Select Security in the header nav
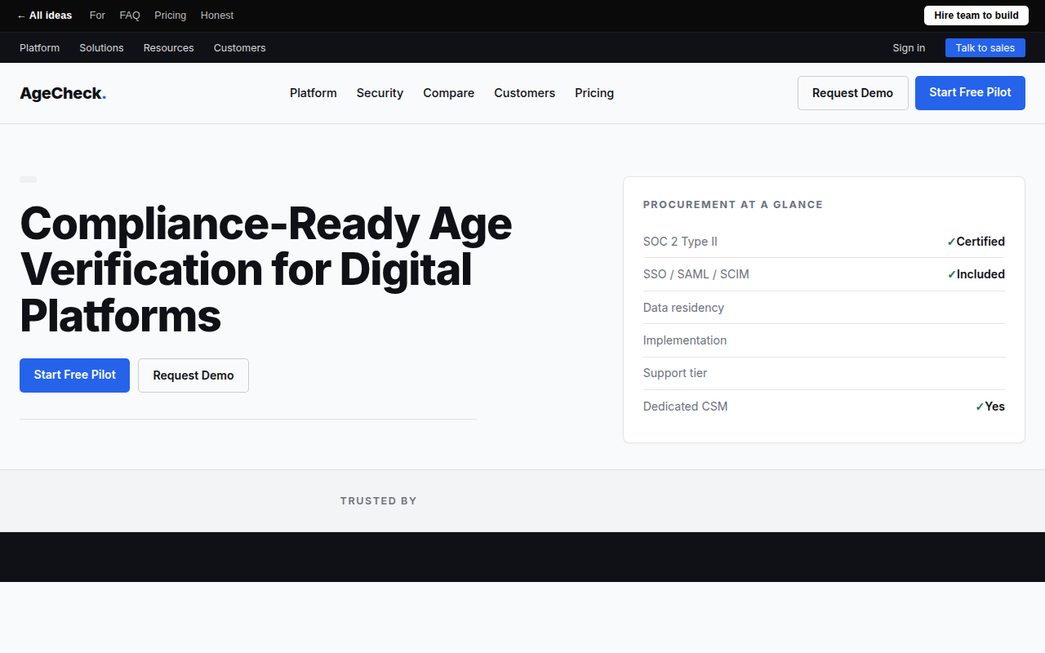The width and height of the screenshot is (1045, 653). pyautogui.click(x=380, y=93)
